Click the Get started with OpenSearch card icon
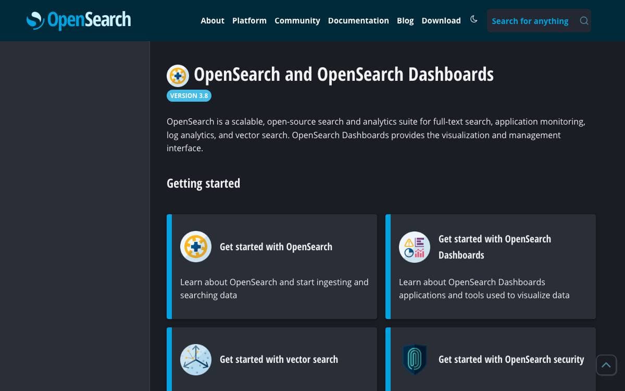Screen dimensions: 625x391 tap(196, 247)
